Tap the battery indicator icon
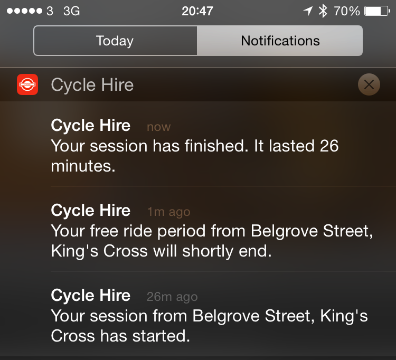The image size is (396, 360). click(x=376, y=11)
